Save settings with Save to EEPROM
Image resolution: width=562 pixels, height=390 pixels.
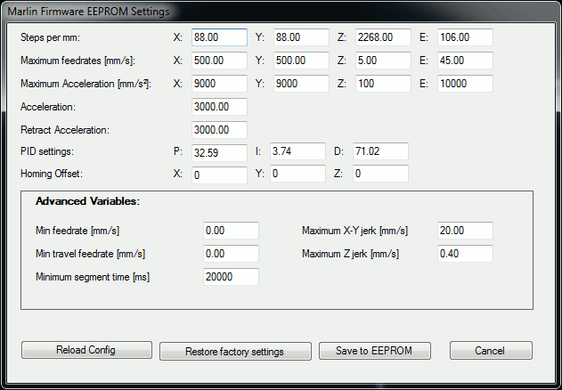[375, 351]
